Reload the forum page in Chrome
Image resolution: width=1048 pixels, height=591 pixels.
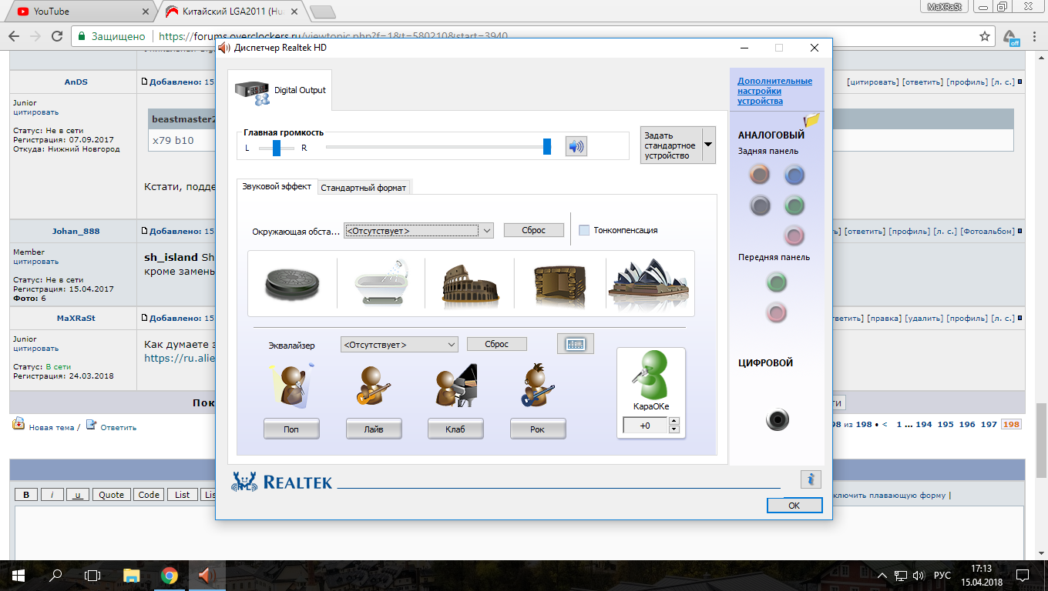[x=57, y=36]
